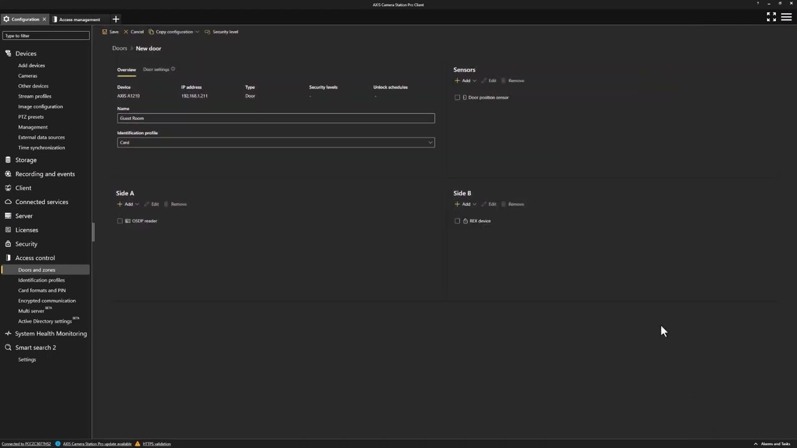Click the Save disk icon

(105, 32)
